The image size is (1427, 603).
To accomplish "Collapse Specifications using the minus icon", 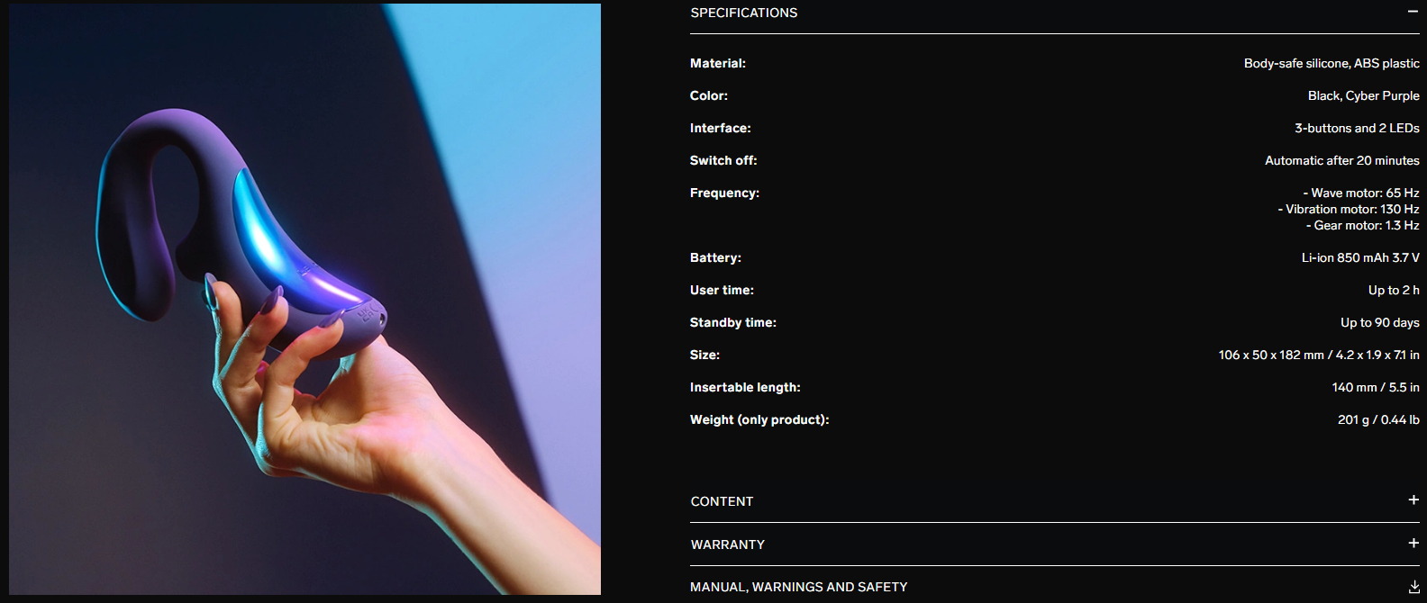I will pyautogui.click(x=1413, y=12).
